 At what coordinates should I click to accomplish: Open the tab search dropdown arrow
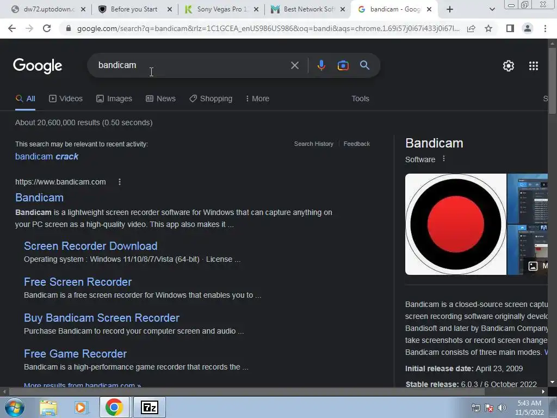[x=492, y=9]
